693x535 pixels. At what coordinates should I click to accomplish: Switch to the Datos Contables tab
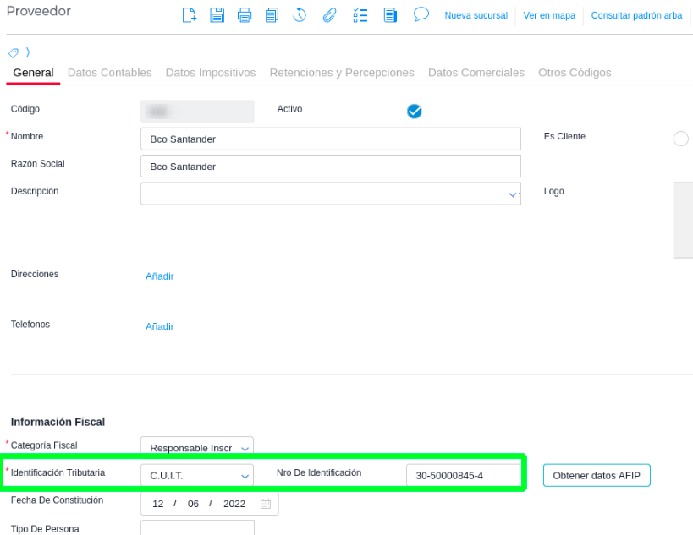click(x=109, y=73)
